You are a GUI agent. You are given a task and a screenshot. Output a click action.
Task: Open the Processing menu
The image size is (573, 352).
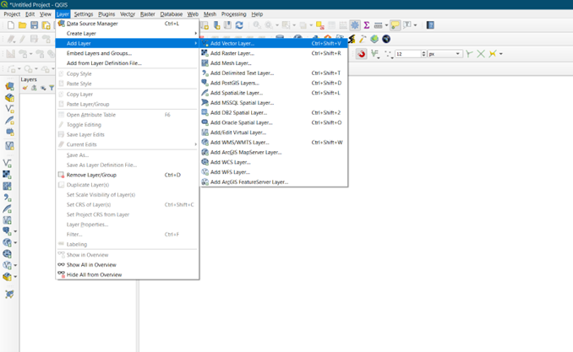[233, 14]
